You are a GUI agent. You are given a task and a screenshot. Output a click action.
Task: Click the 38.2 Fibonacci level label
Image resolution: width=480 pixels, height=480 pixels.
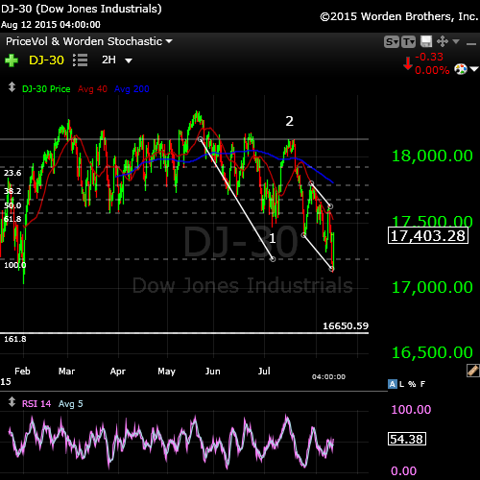12,191
